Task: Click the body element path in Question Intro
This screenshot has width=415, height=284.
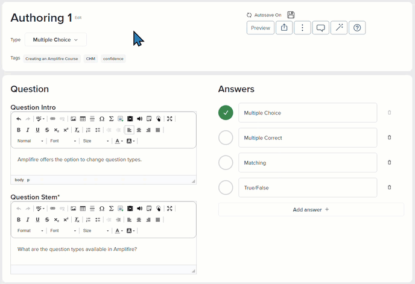Action: tap(19, 180)
